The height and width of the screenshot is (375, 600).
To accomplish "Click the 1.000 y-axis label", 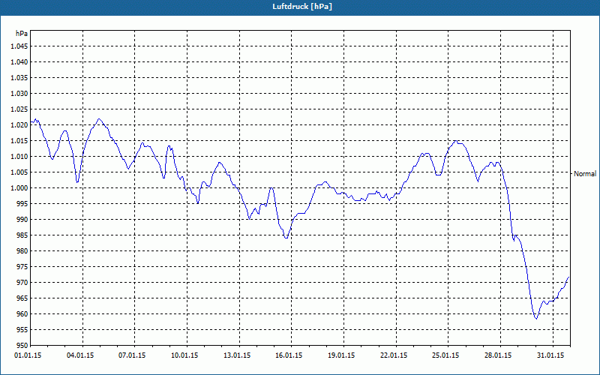I will 19,188.
